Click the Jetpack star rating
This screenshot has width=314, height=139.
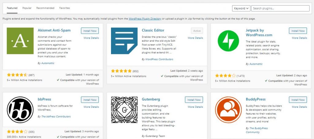[x=225, y=76]
